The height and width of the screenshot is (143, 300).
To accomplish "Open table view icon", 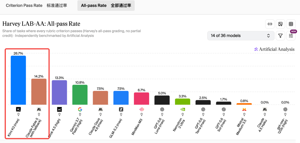I will click(291, 24).
